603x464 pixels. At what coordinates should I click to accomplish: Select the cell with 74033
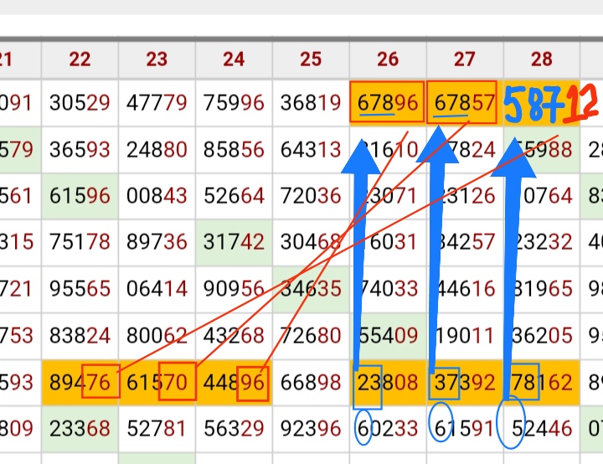[x=388, y=289]
